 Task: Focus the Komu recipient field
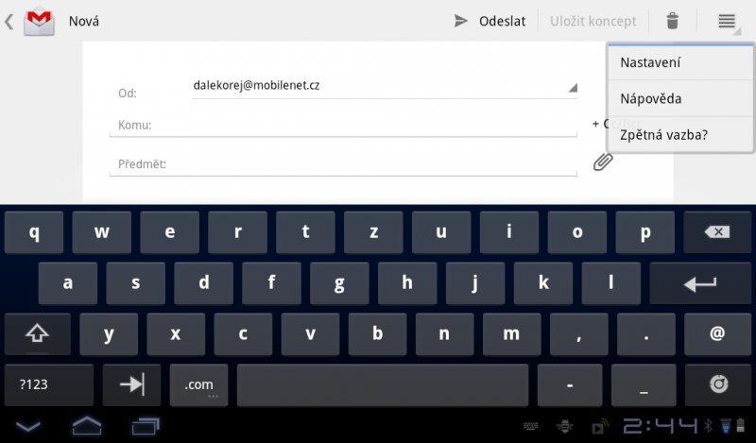[x=343, y=126]
